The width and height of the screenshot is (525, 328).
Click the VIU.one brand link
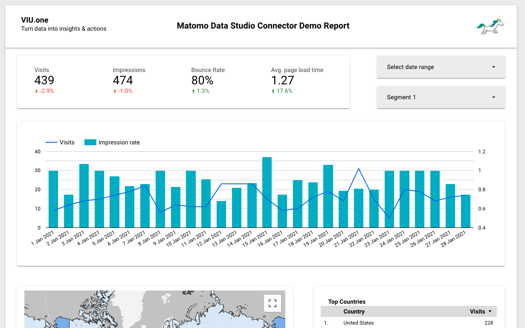[35, 20]
